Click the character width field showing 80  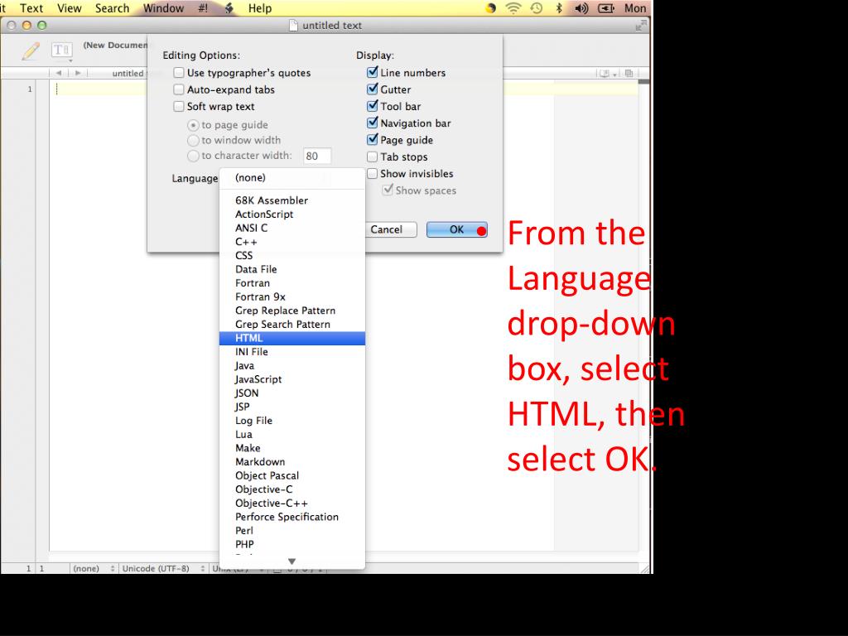[x=317, y=156]
